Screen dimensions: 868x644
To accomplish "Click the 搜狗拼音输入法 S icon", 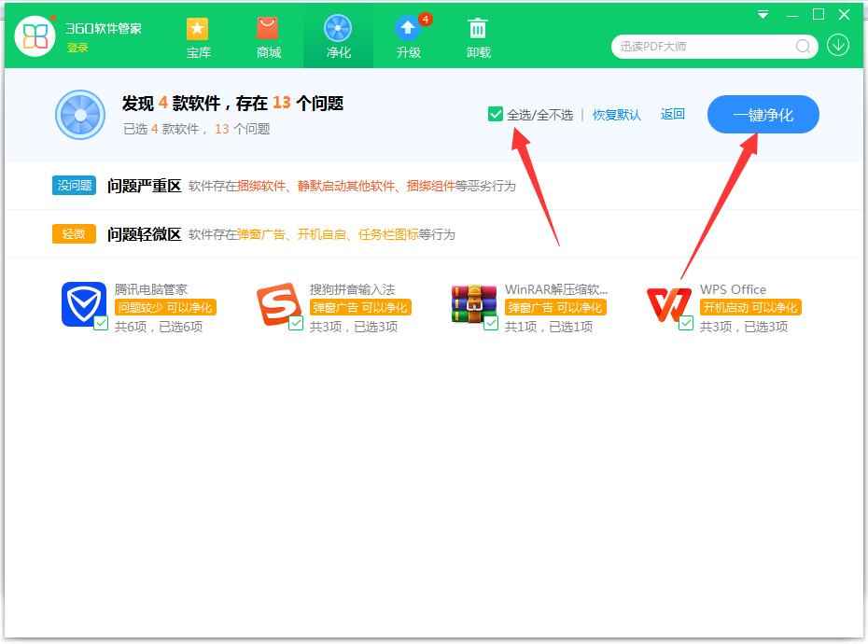I will pos(278,304).
